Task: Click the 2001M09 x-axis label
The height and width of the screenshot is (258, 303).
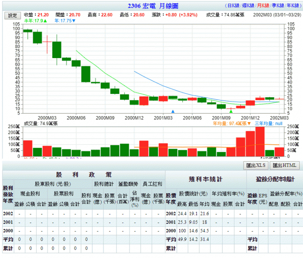Action: click(221, 118)
